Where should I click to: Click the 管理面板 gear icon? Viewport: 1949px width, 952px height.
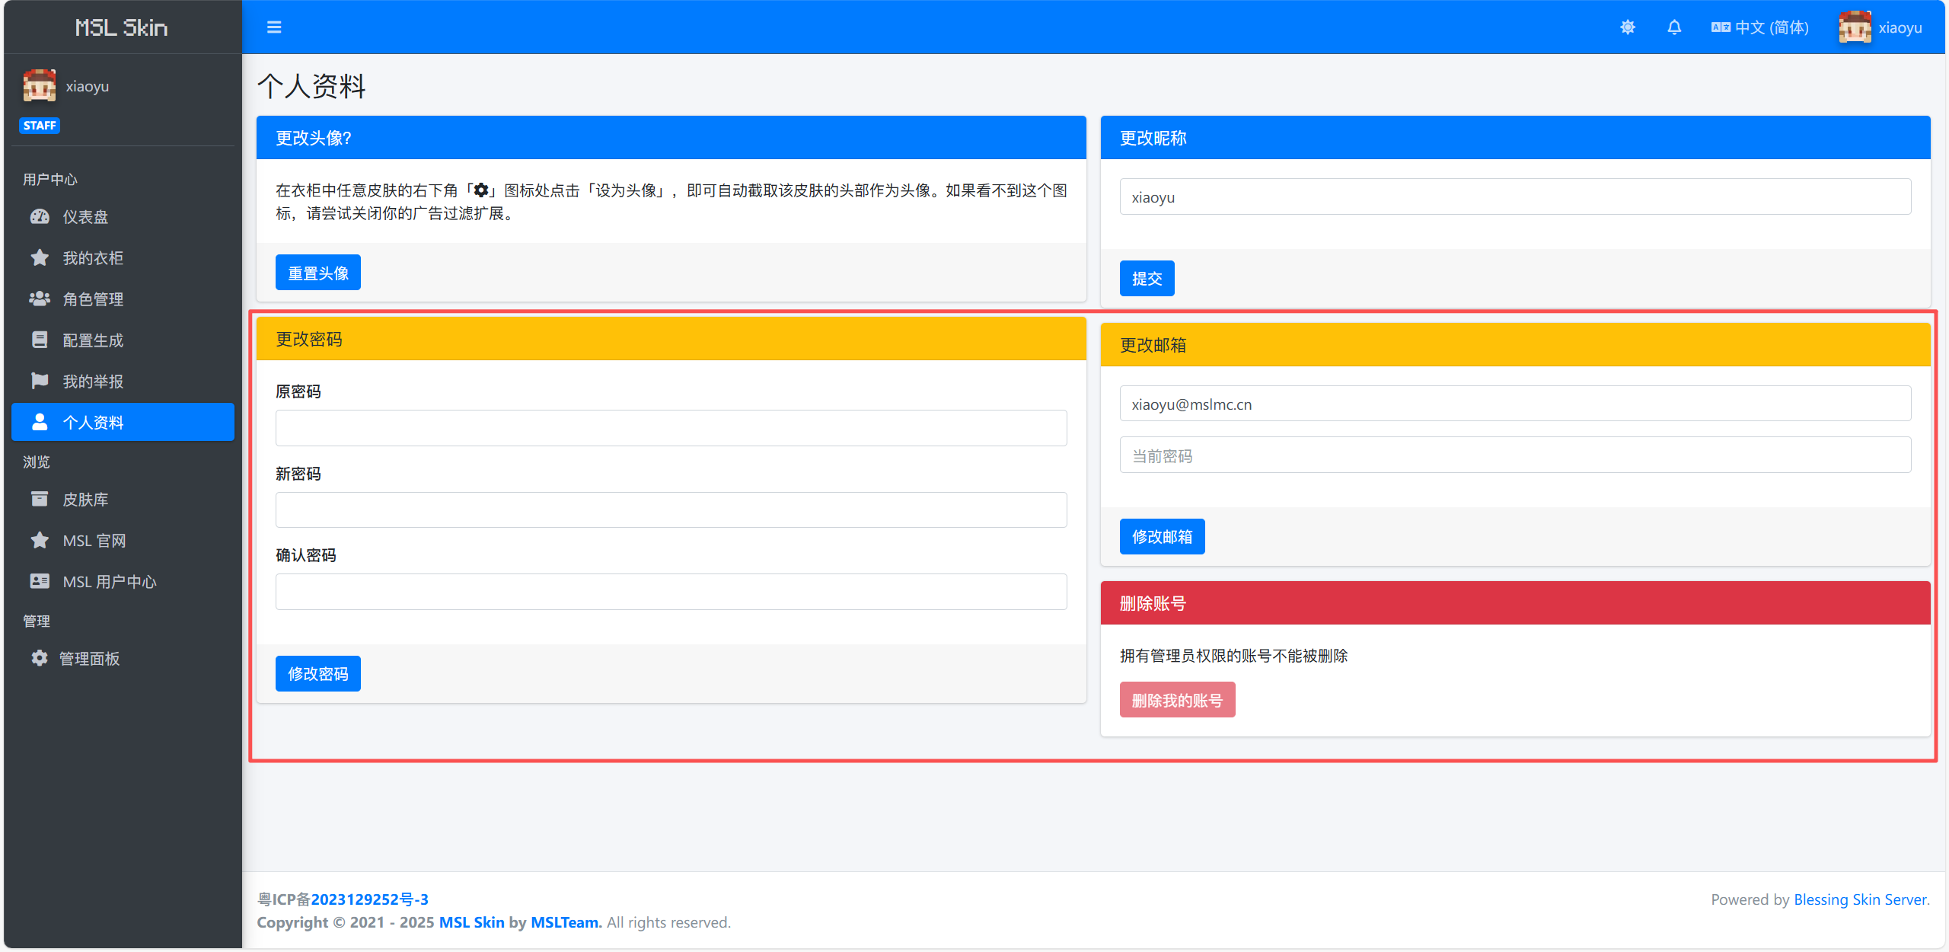point(40,659)
